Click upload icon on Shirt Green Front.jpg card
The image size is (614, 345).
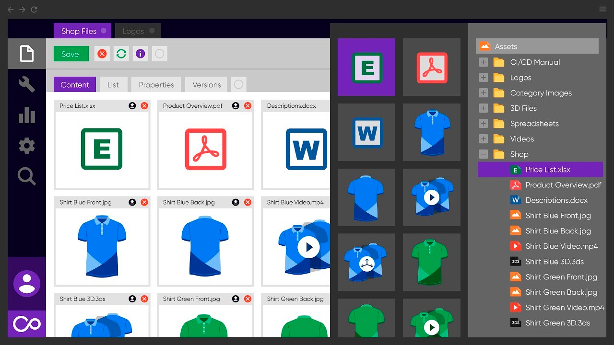point(236,299)
